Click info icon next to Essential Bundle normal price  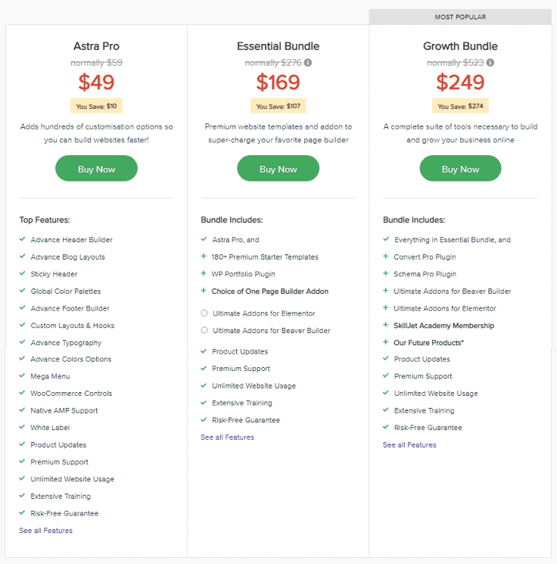pyautogui.click(x=308, y=63)
